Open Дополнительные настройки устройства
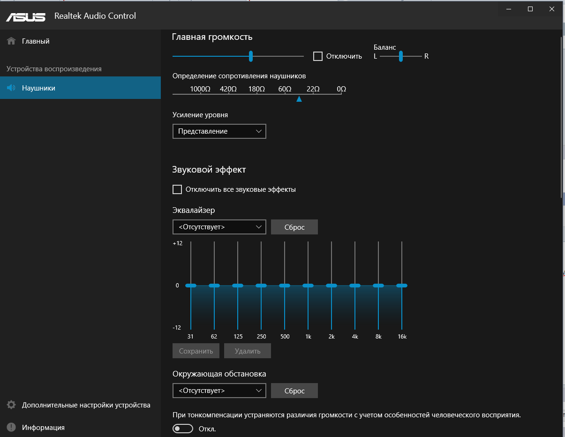The height and width of the screenshot is (437, 565). click(80, 405)
